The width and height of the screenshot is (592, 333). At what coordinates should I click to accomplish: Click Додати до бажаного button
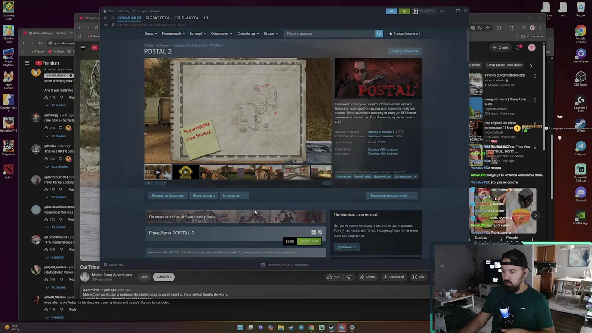(167, 196)
